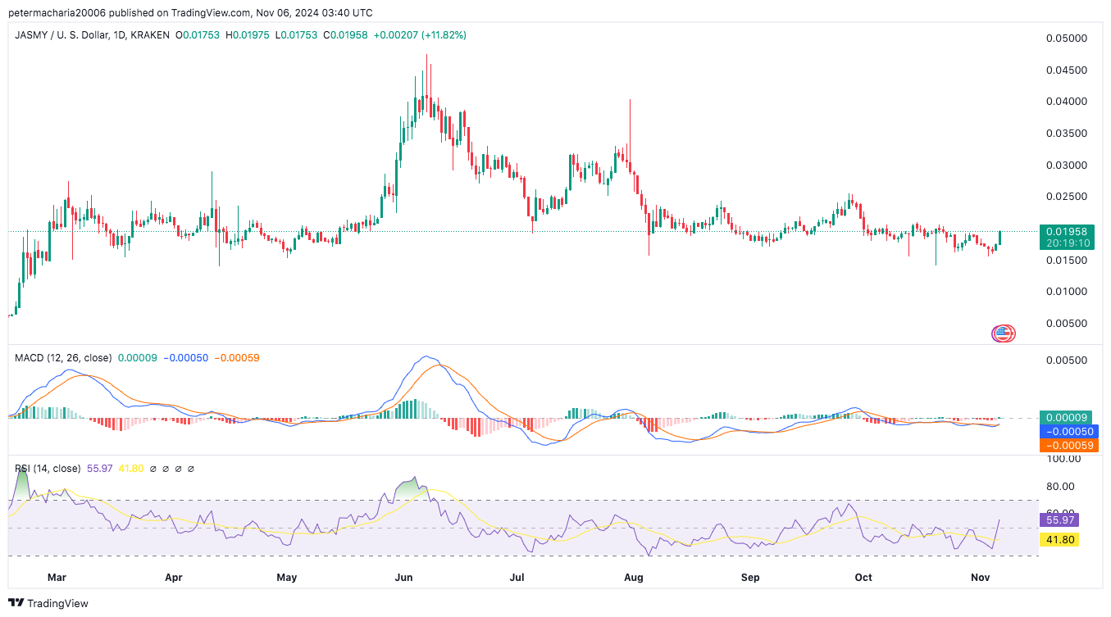1111x617 pixels.
Task: Click the Apr label on the time axis
Action: [173, 578]
